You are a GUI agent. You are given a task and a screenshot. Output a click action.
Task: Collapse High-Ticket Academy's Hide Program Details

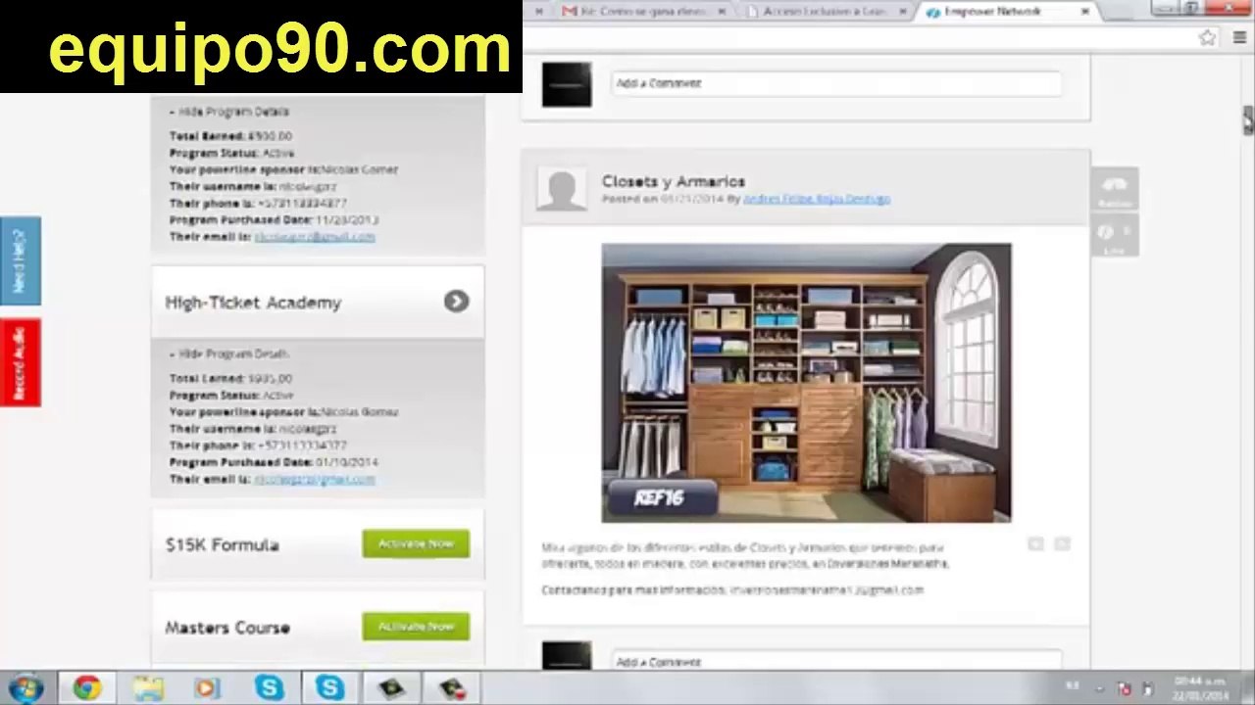(x=229, y=353)
